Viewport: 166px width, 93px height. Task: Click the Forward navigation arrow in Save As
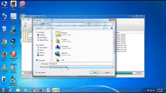tap(39, 24)
